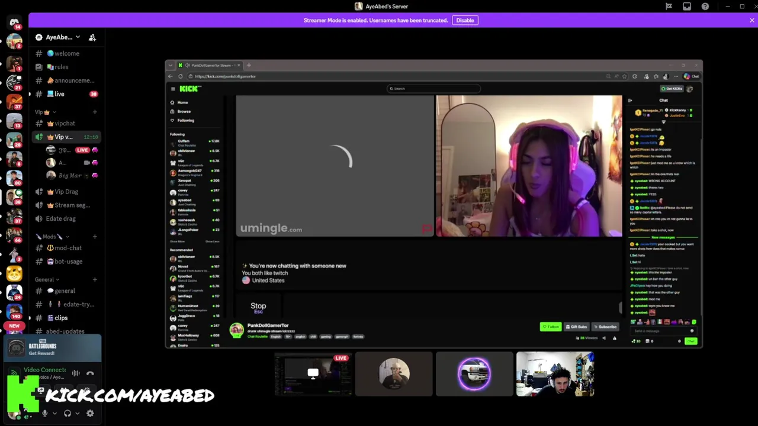Open the vipchat channel
This screenshot has height=426, width=758.
[x=65, y=124]
